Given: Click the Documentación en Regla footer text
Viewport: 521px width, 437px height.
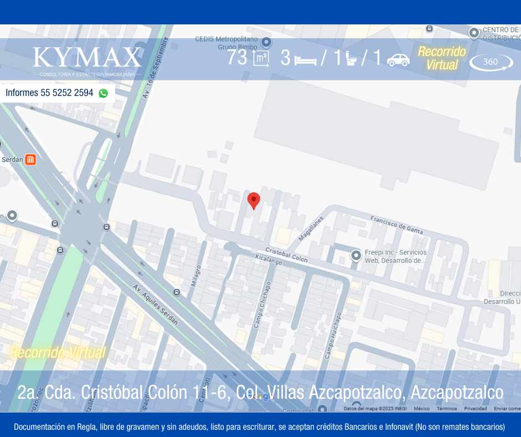Looking at the screenshot, I should click(259, 426).
